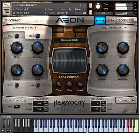Click the master Tune knob in header
139x133 pixels.
coord(98,7)
